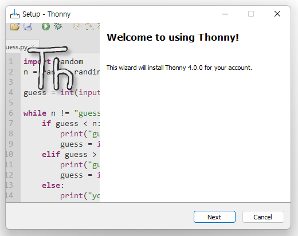This screenshot has height=236, width=298.
Task: Click the step over arrow icon
Action: (77, 26)
